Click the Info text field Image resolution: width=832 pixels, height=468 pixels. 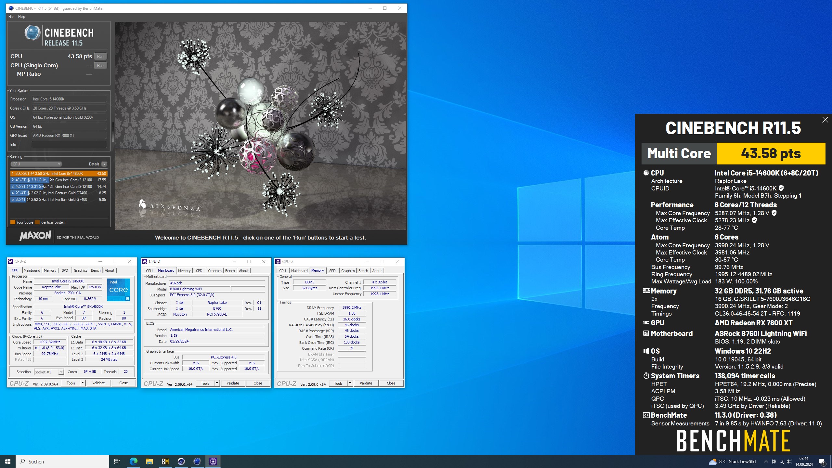pos(69,145)
